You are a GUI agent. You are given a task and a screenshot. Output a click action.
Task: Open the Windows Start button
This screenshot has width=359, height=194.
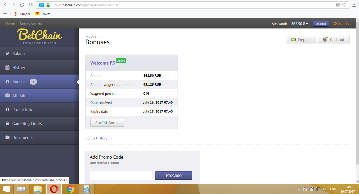click(7, 189)
